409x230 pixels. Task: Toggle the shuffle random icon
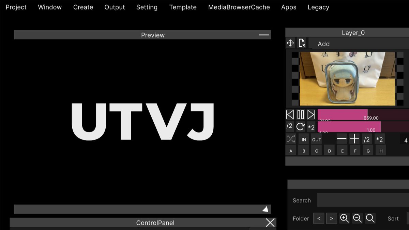[291, 139]
